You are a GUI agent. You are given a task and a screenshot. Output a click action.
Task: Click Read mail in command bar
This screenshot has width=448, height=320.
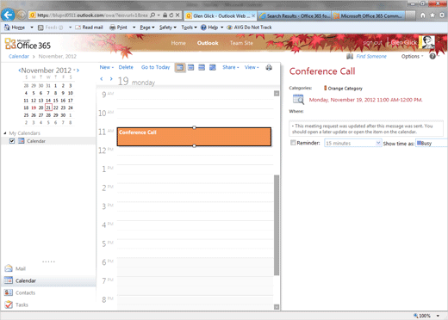click(89, 28)
